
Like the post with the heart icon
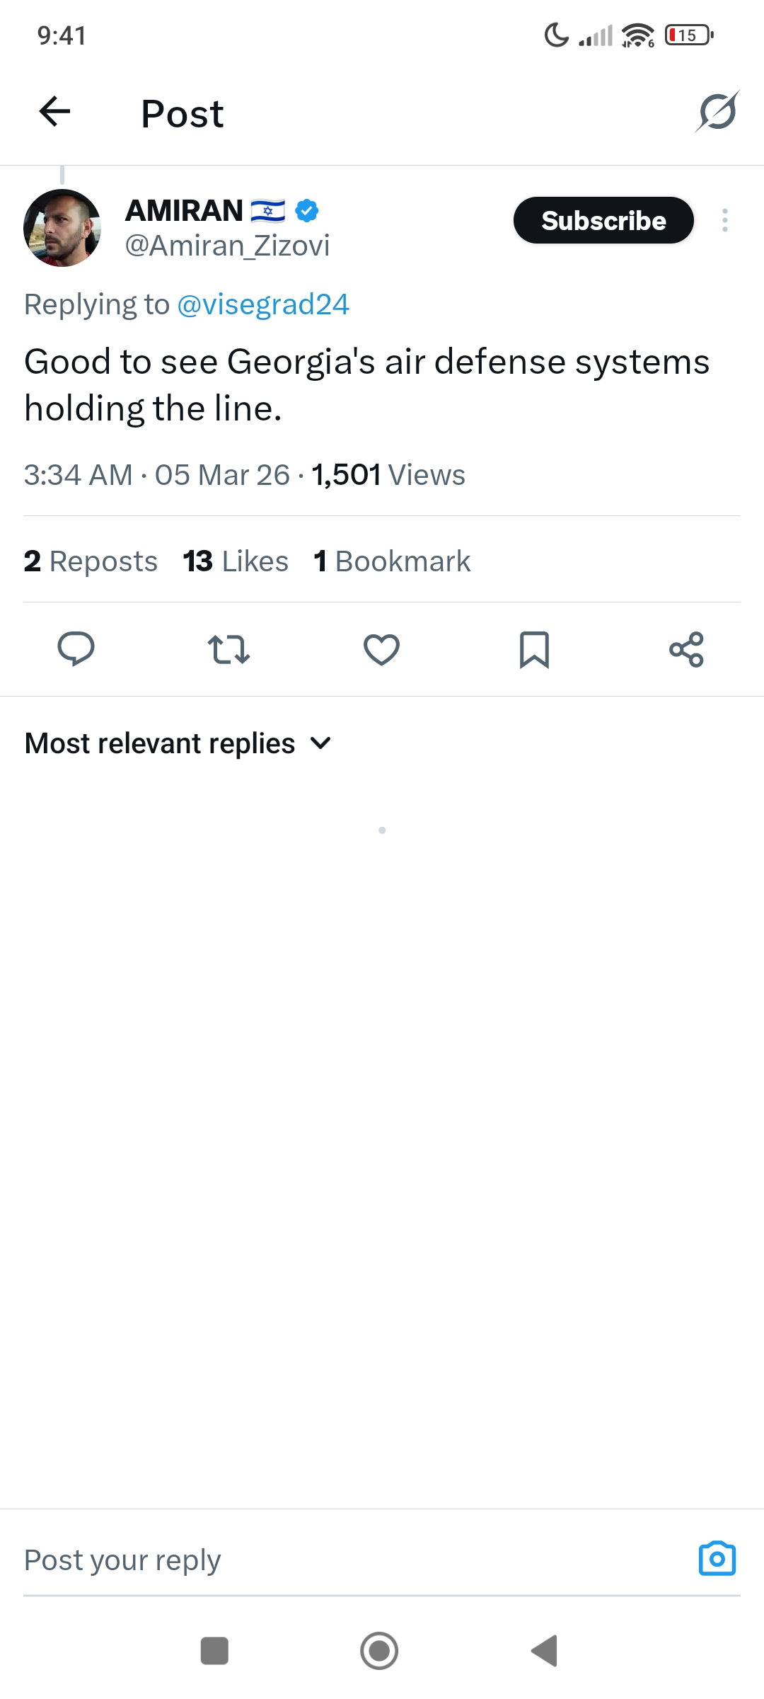[381, 650]
